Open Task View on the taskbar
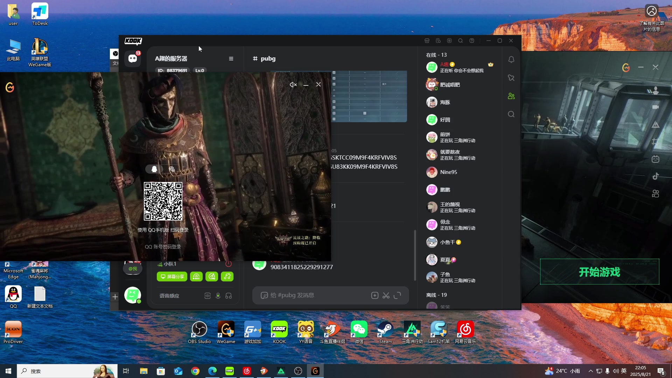 coord(126,371)
